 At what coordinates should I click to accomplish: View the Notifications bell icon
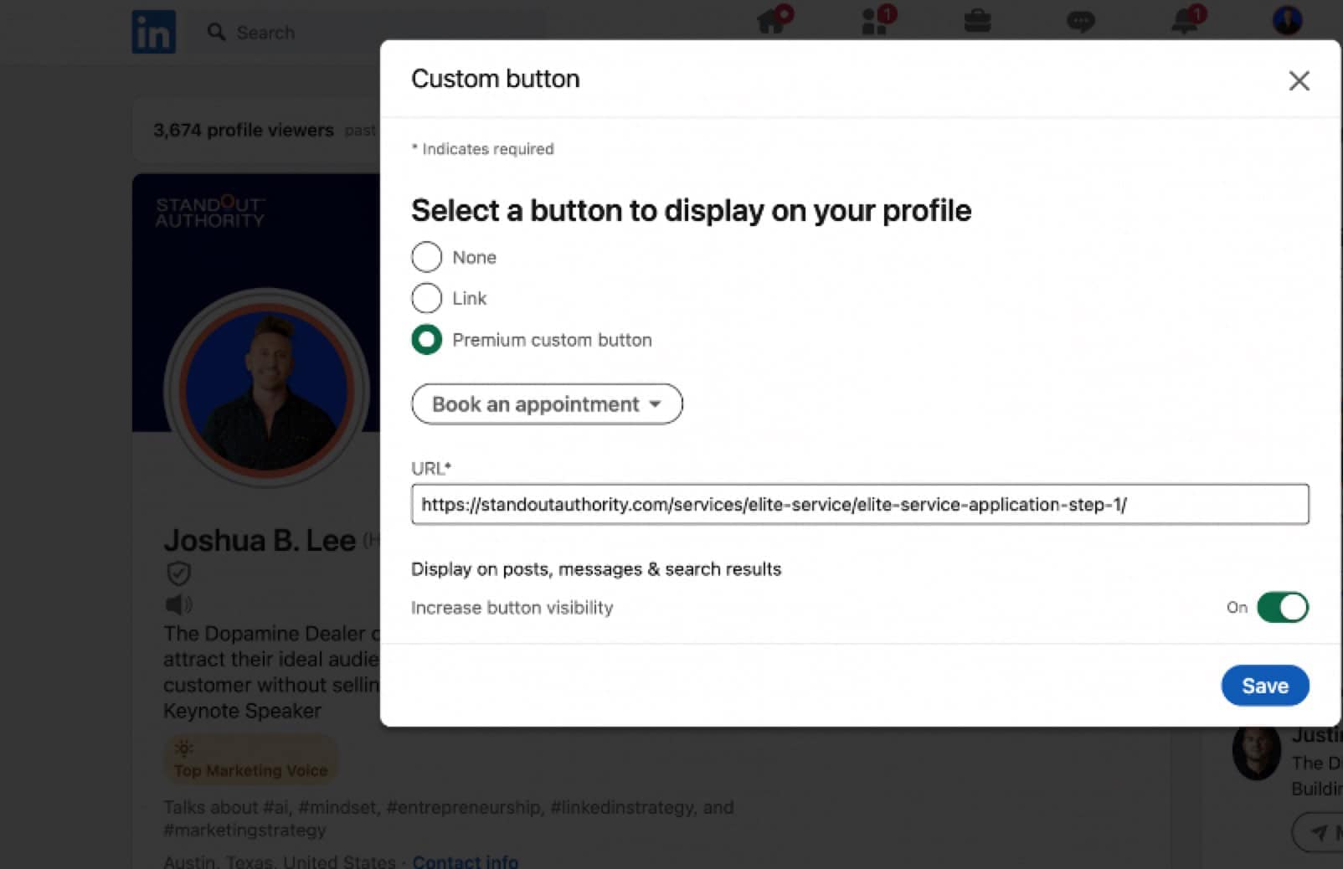[x=1186, y=20]
